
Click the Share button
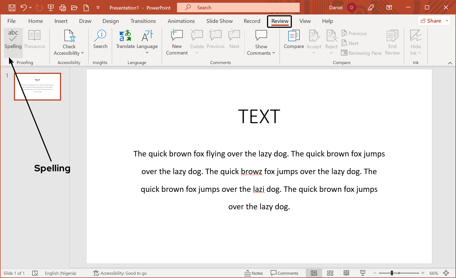coord(433,20)
